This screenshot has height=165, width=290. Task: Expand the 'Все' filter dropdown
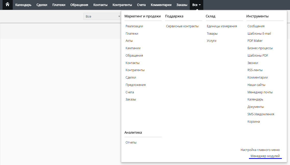point(102,16)
